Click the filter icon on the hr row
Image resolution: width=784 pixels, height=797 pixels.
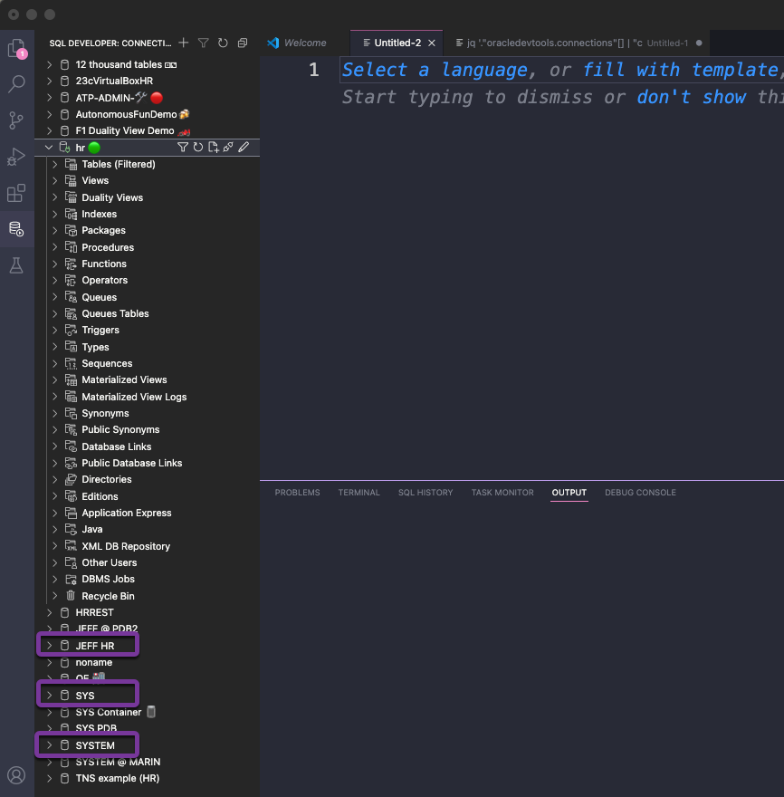183,148
